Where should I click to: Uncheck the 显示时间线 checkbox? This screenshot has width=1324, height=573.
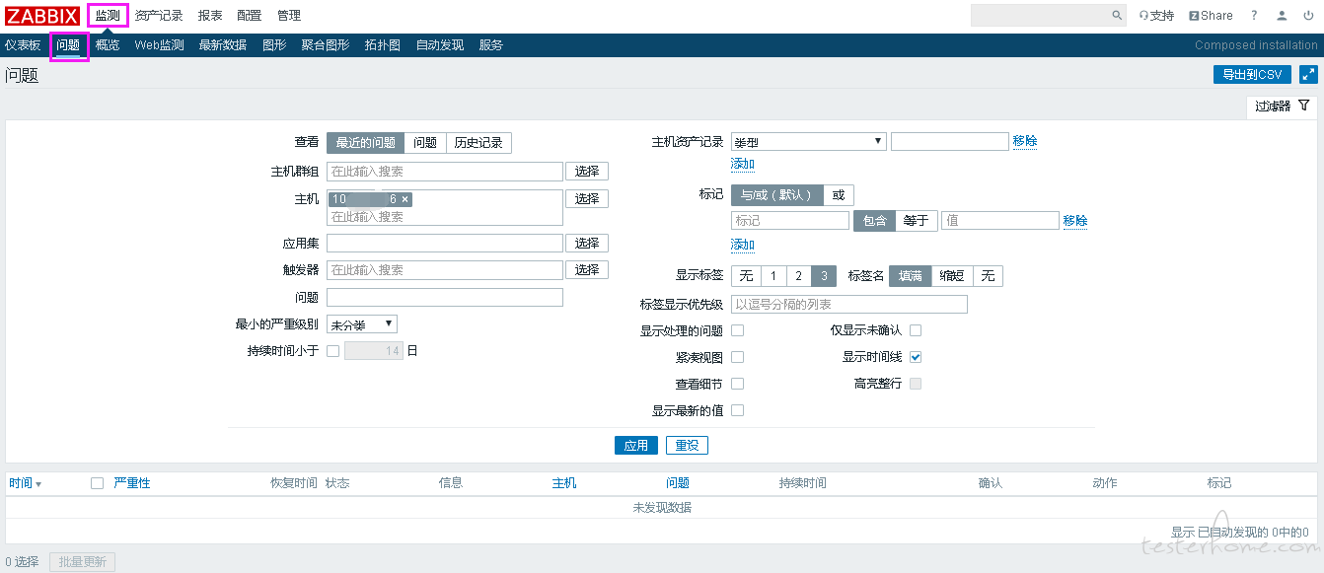click(916, 357)
